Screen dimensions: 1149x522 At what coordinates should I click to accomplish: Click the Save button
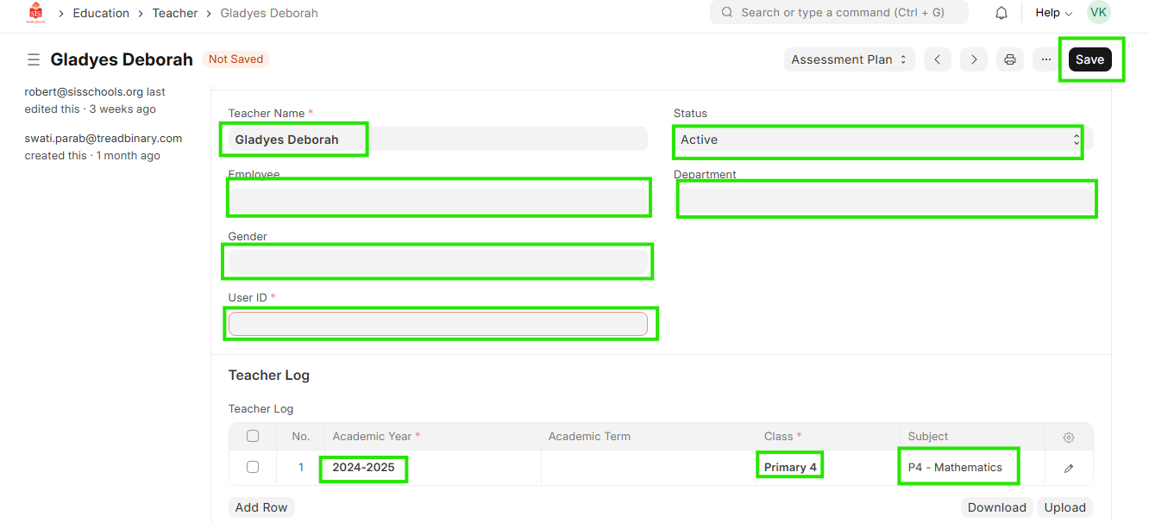(1089, 59)
